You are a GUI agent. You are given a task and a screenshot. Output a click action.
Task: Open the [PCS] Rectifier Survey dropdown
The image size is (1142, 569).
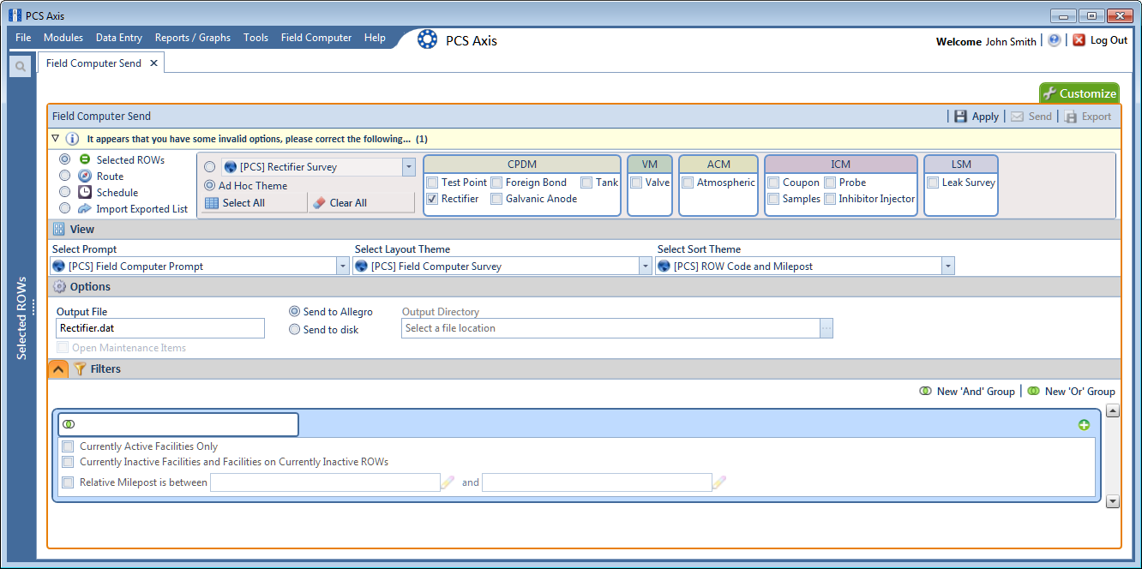click(409, 167)
